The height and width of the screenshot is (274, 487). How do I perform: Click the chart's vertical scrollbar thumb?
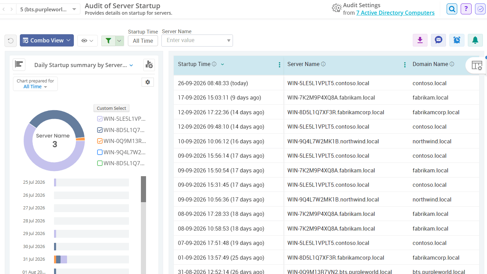click(x=143, y=189)
